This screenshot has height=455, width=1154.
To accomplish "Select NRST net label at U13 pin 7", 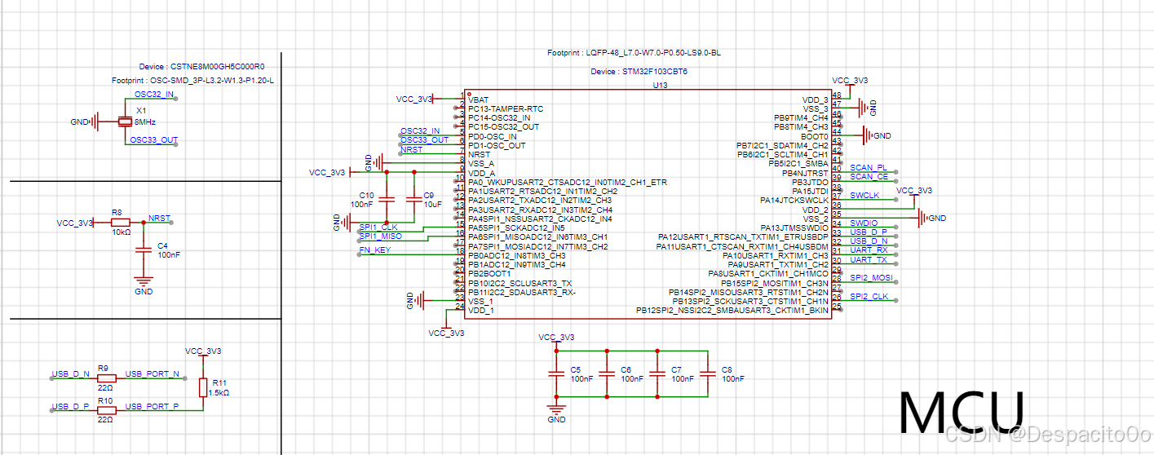I will (x=412, y=150).
